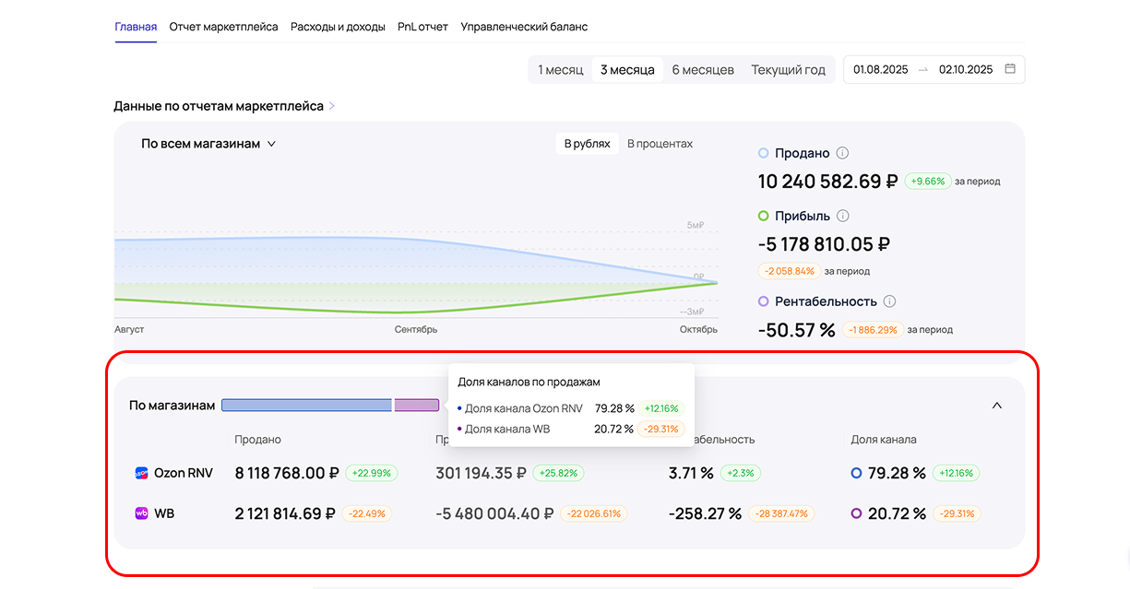This screenshot has width=1130, height=589.
Task: Click the Ozon RNV store logo
Action: coord(142,473)
